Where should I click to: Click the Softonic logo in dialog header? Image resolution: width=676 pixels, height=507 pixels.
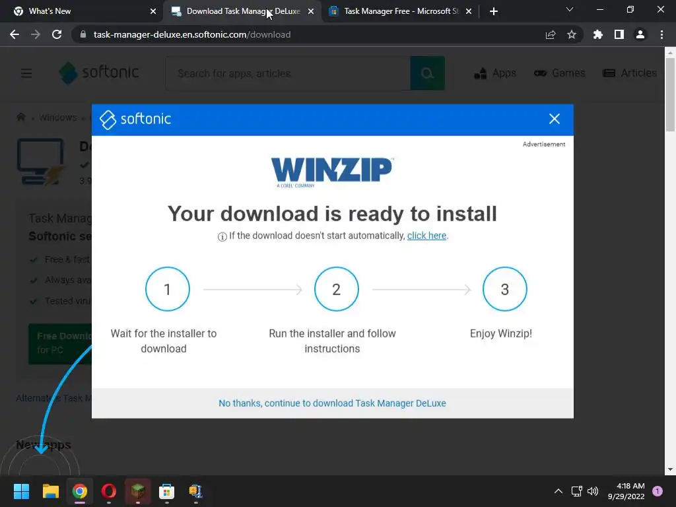(135, 119)
